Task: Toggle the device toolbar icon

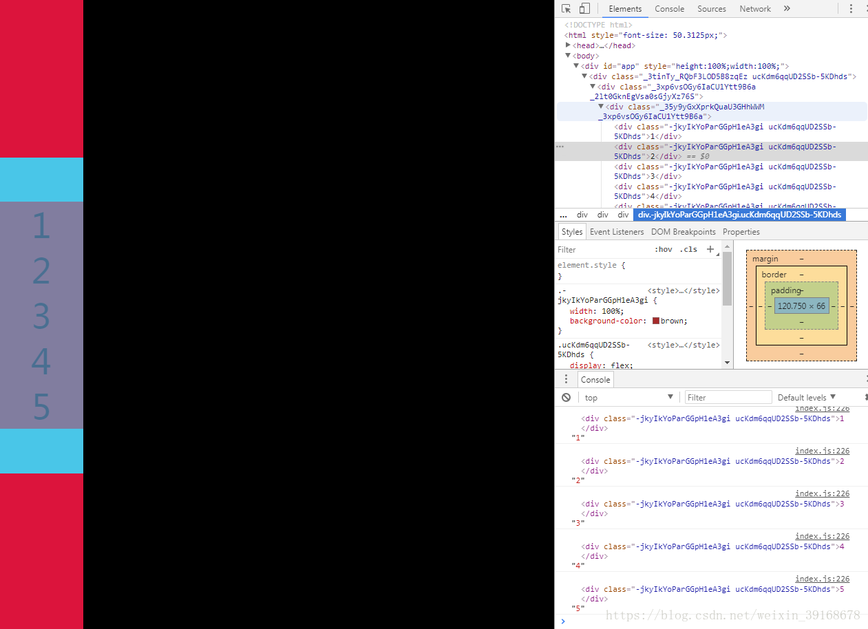Action: point(584,9)
